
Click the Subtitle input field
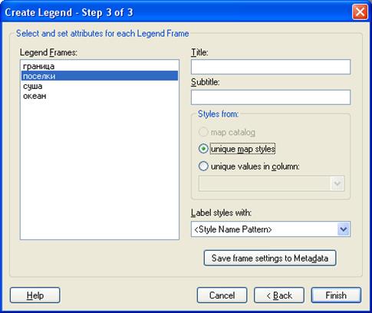click(x=271, y=97)
